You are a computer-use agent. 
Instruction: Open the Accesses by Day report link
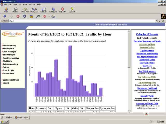tap(147, 48)
